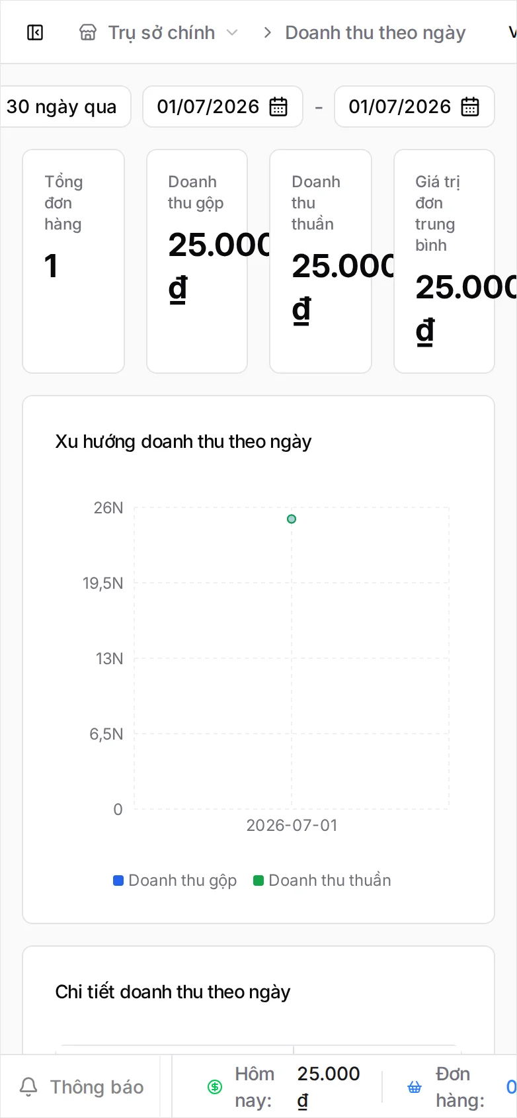Open calendar icon of end date

pyautogui.click(x=470, y=107)
